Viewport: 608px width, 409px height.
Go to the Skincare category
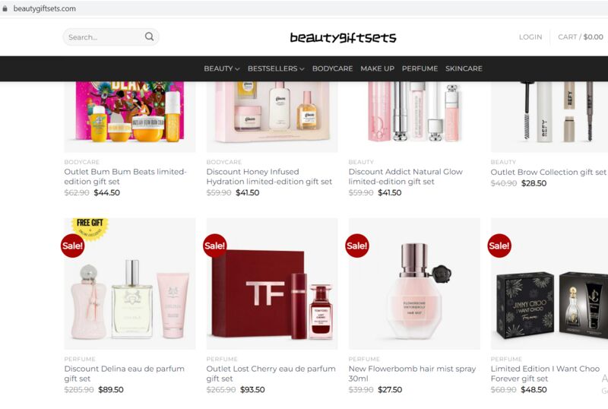pyautogui.click(x=464, y=68)
